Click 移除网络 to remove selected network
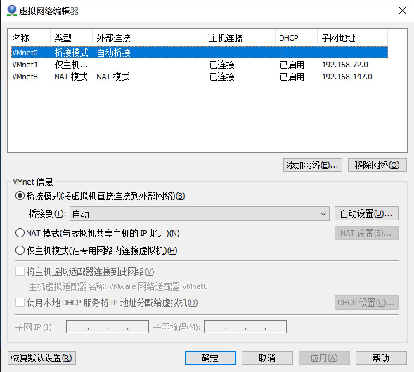The height and width of the screenshot is (372, 414). (x=377, y=165)
